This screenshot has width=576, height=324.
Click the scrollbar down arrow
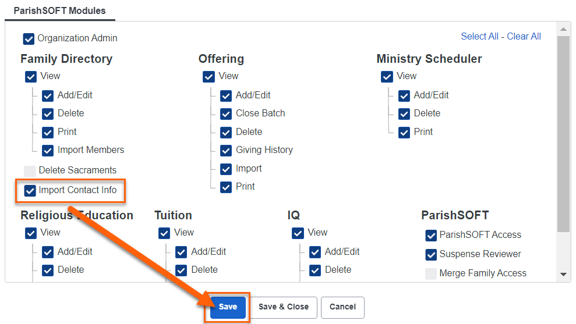coord(563,275)
